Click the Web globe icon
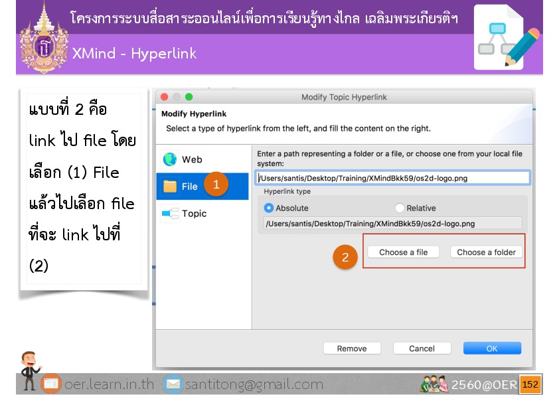 [171, 159]
